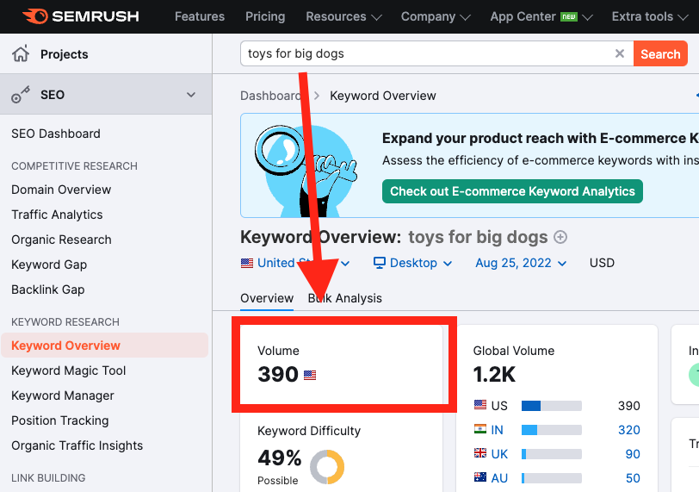The height and width of the screenshot is (492, 699).
Task: Click the 50 volume value for AU
Action: point(633,477)
